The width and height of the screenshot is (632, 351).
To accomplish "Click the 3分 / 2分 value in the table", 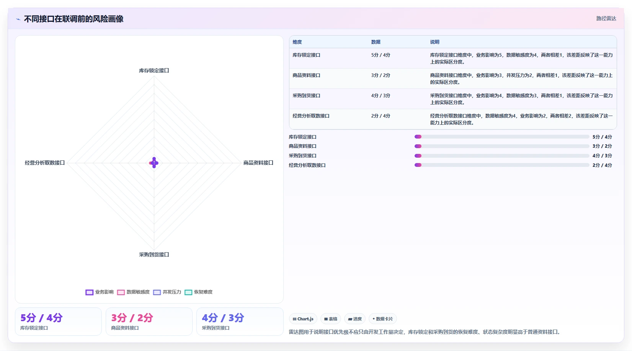I will (x=381, y=75).
